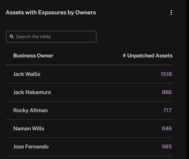Select the Jack Wallis row
Viewport: 189px width, 159px height.
pos(89,74)
